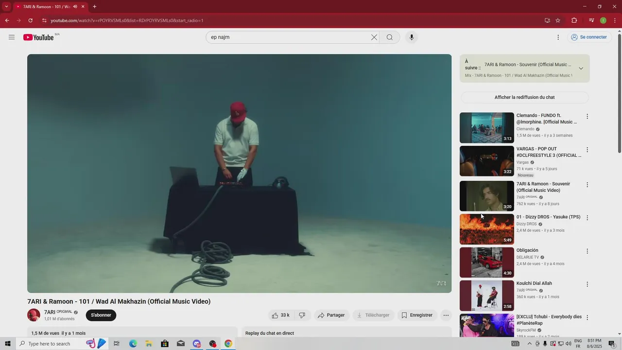This screenshot has width=622, height=350.
Task: Like the video with thumbs up
Action: [281, 315]
